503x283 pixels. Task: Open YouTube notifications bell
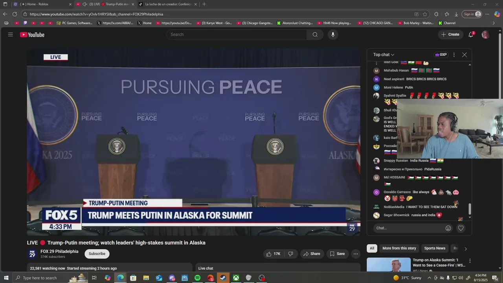471,35
